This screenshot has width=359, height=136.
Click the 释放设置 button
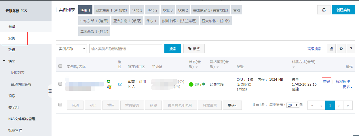point(210,105)
